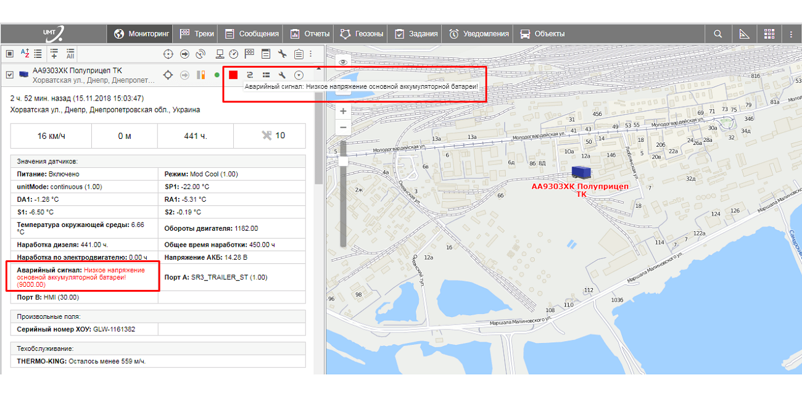
Task: Click the satellite count 10 cell
Action: (x=269, y=136)
